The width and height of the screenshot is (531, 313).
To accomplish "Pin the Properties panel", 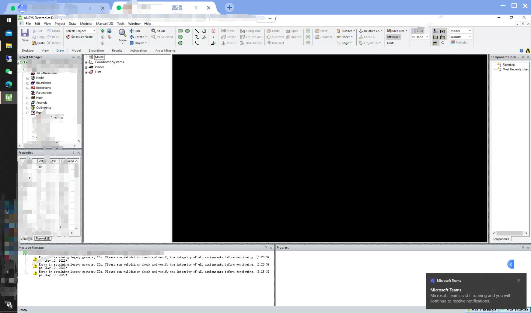I will 73,153.
